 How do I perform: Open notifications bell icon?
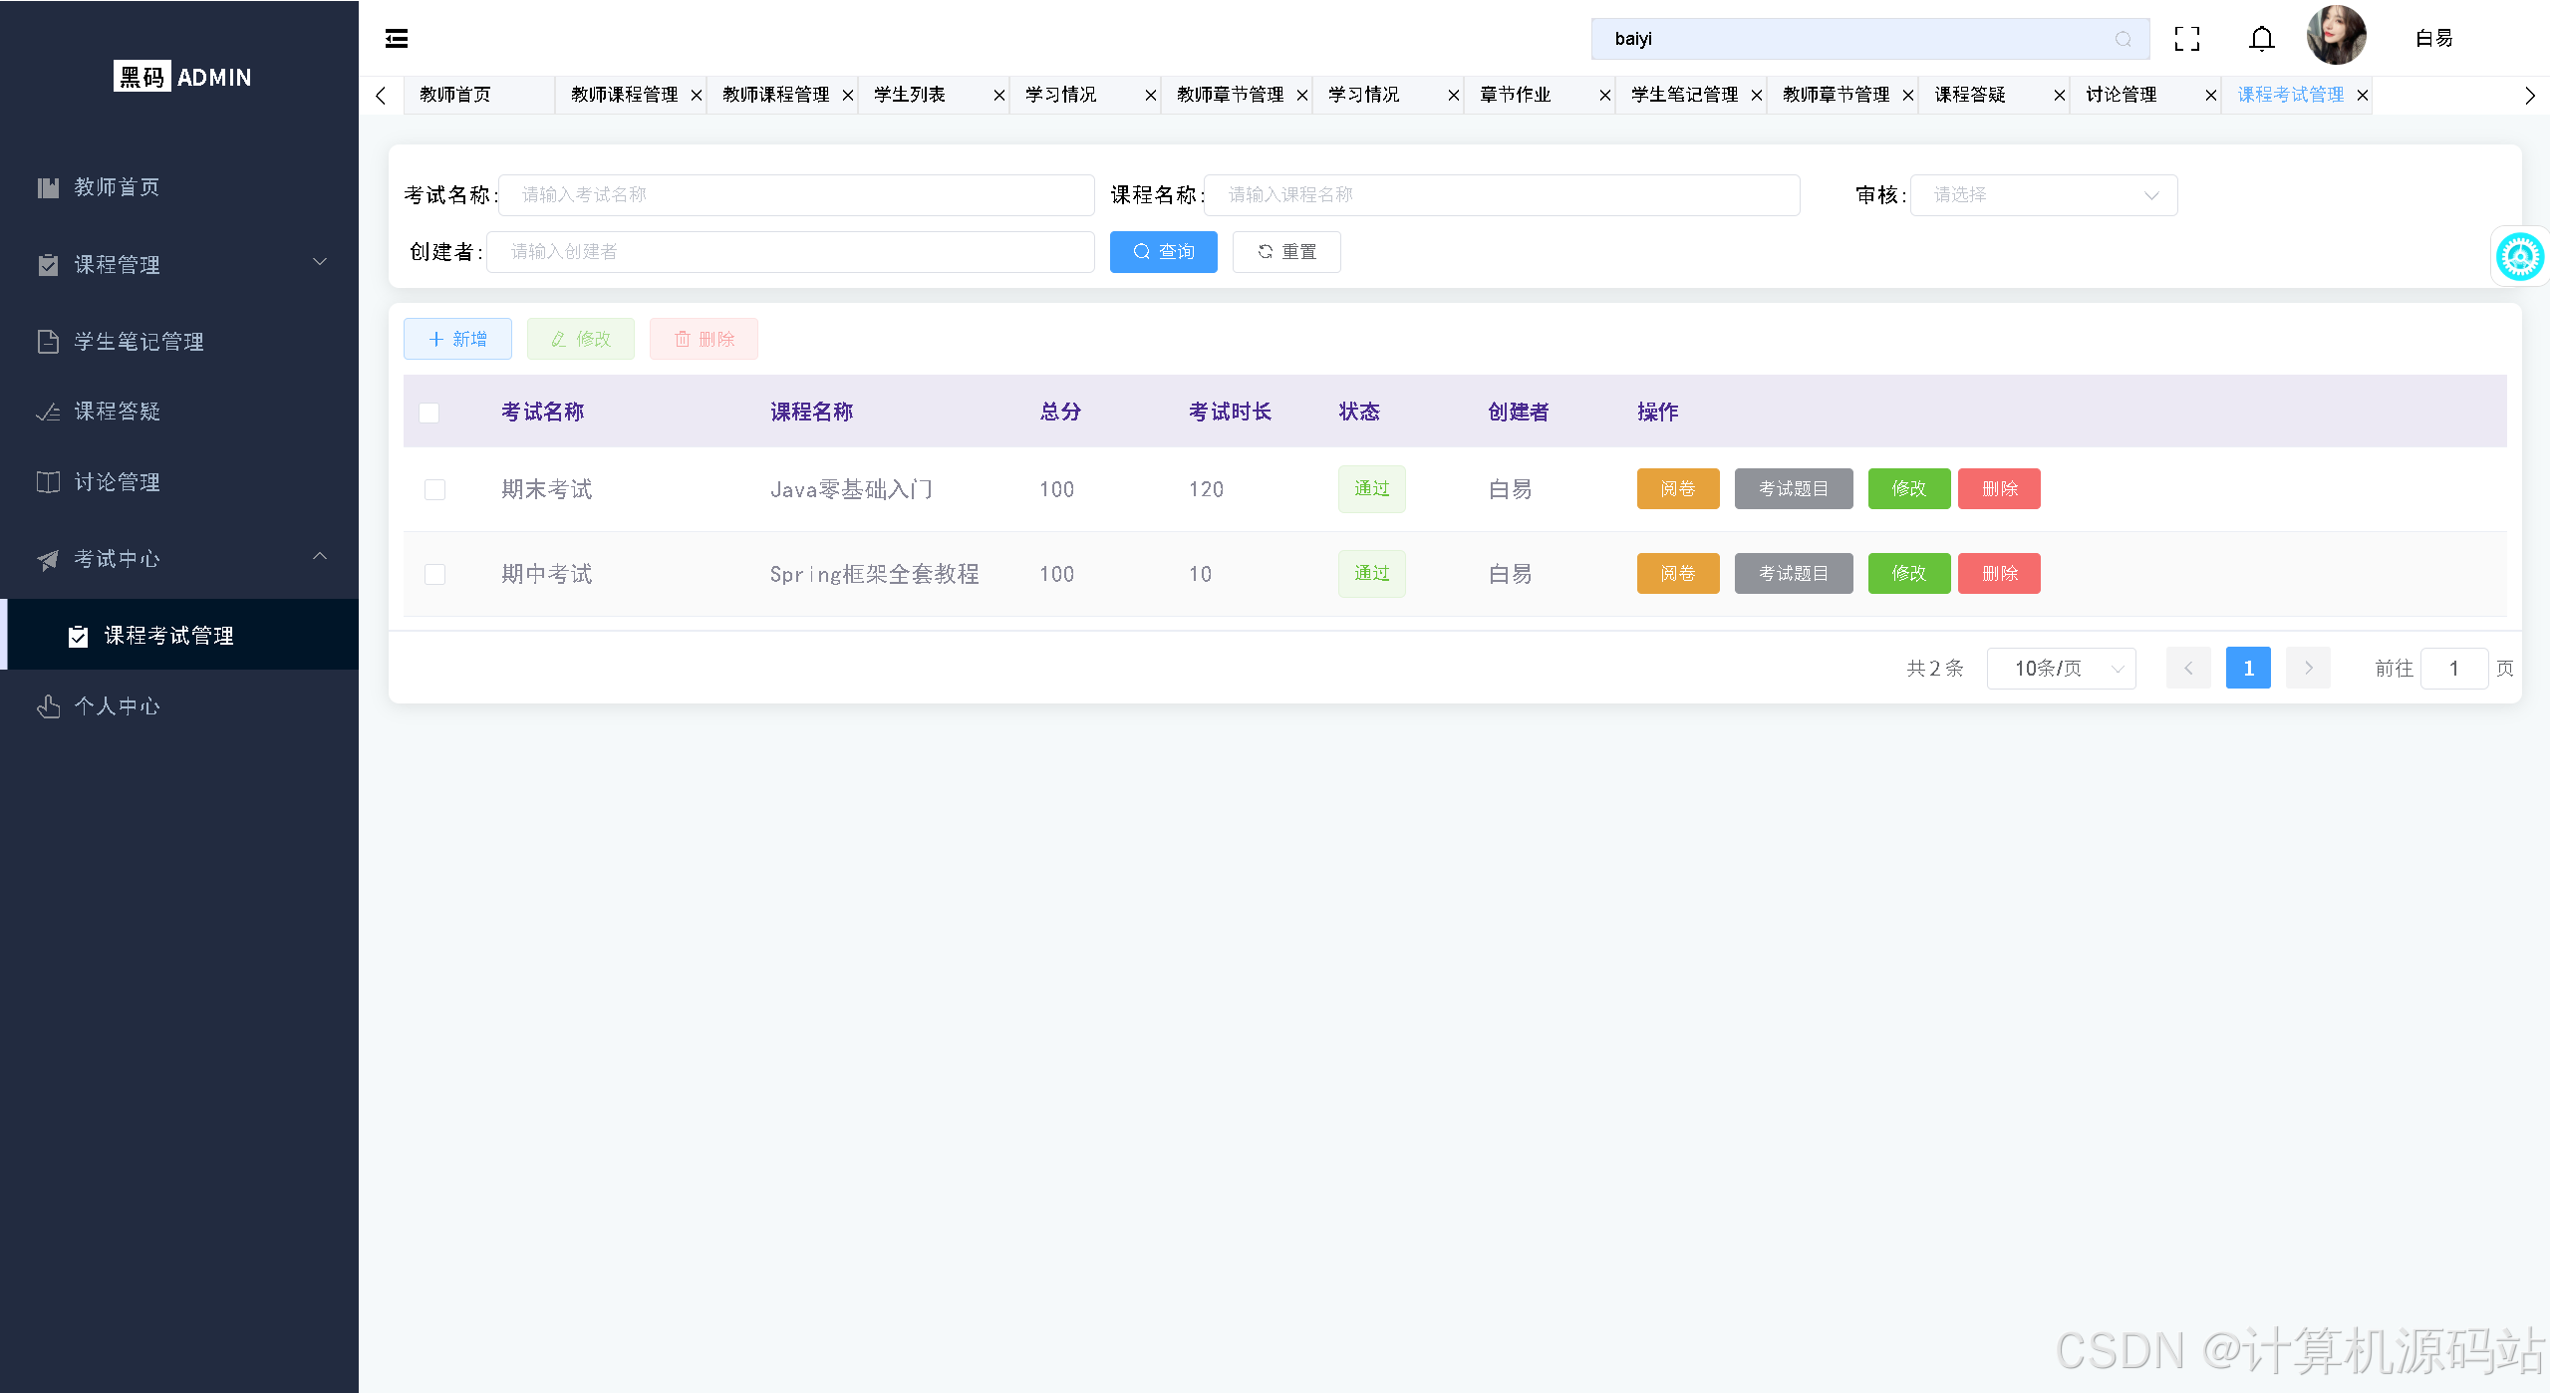[2262, 39]
